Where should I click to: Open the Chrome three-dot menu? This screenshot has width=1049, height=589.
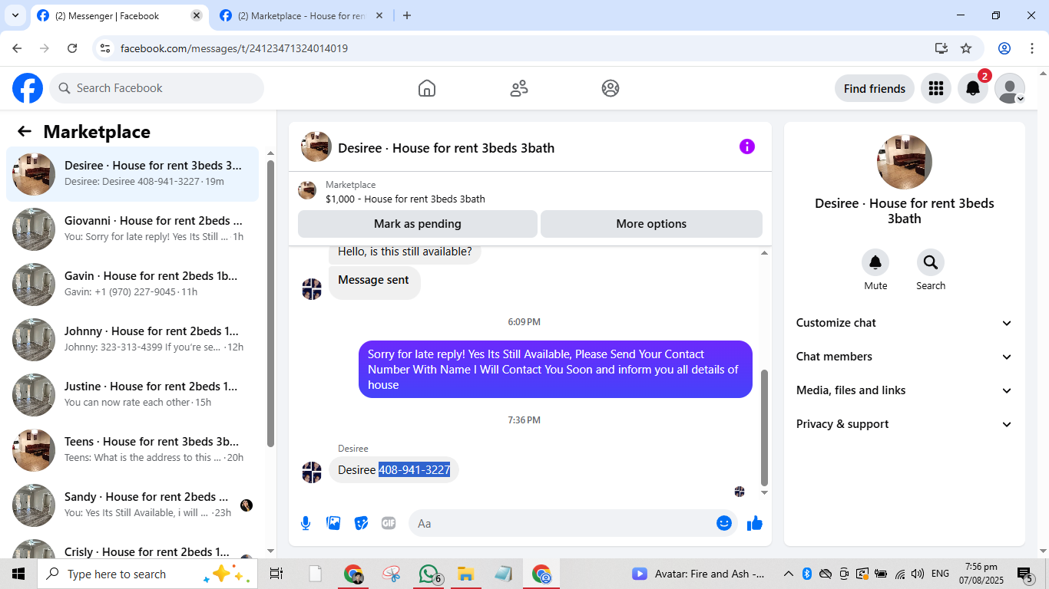coord(1032,48)
